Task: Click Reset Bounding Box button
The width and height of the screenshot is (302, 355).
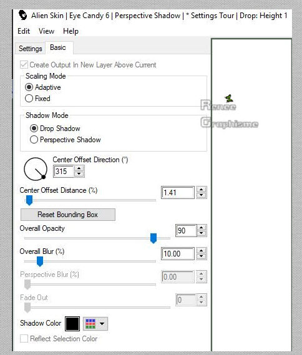Action: pyautogui.click(x=67, y=215)
